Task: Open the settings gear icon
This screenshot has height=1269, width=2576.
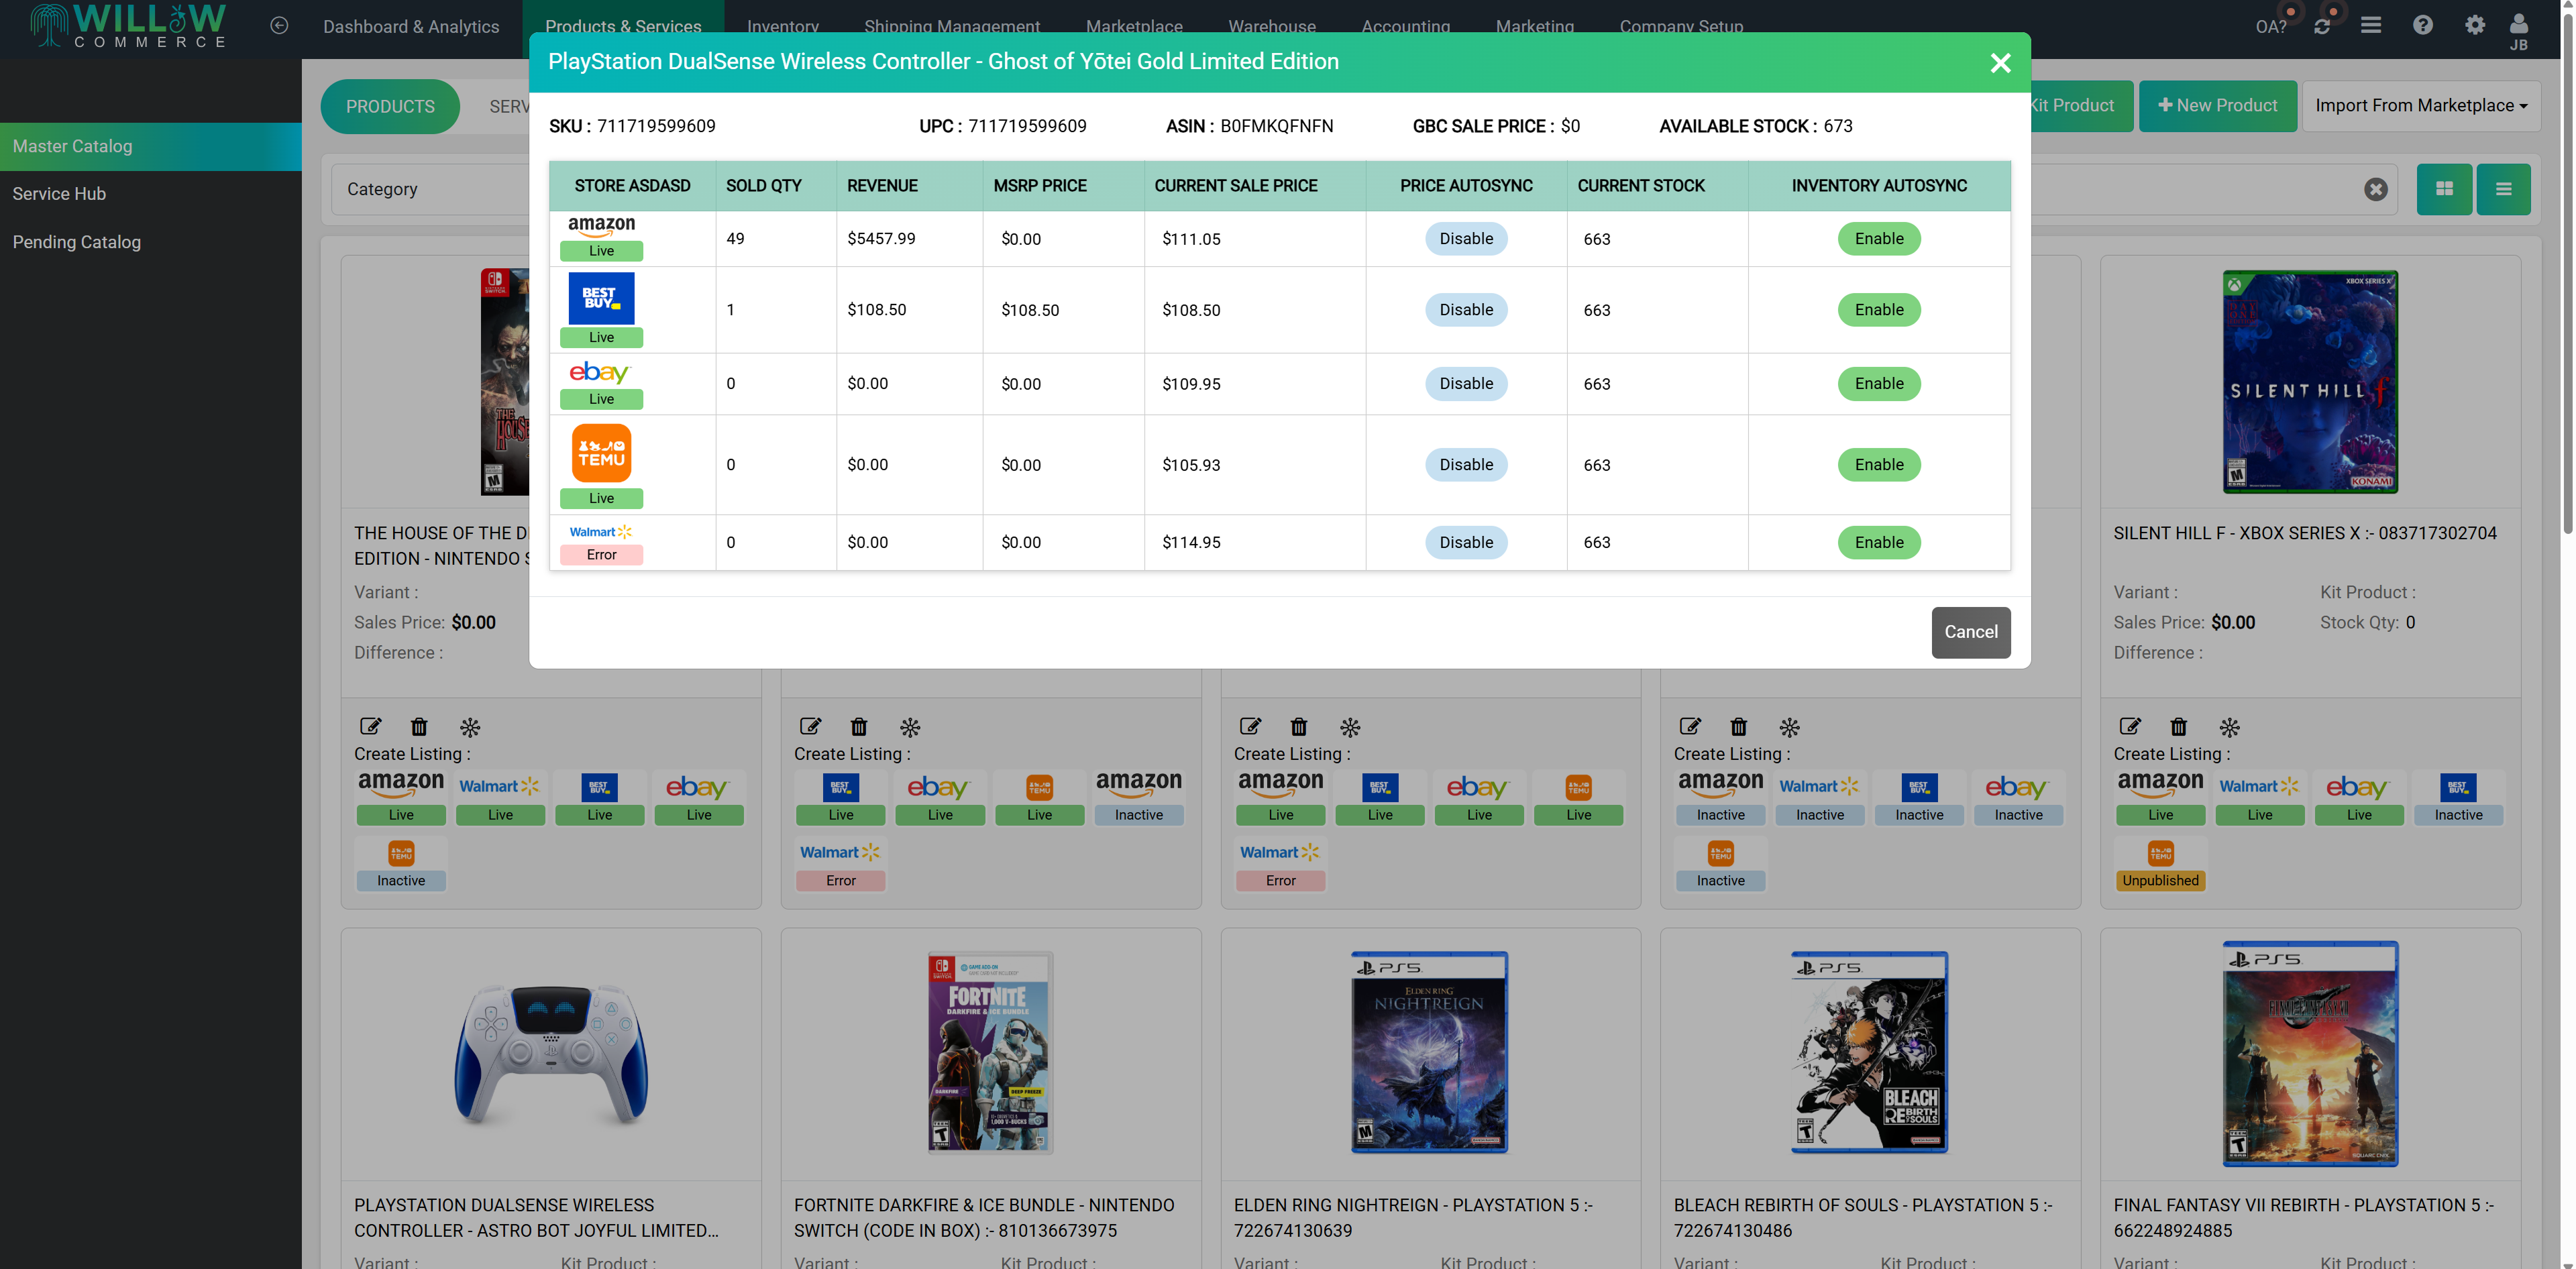Action: (x=2474, y=25)
